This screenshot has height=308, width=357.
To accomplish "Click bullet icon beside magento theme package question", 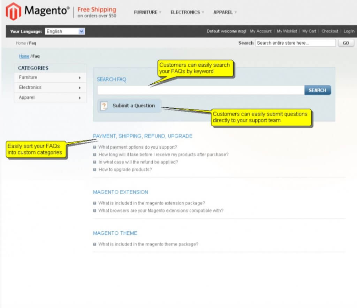I will tap(95, 244).
